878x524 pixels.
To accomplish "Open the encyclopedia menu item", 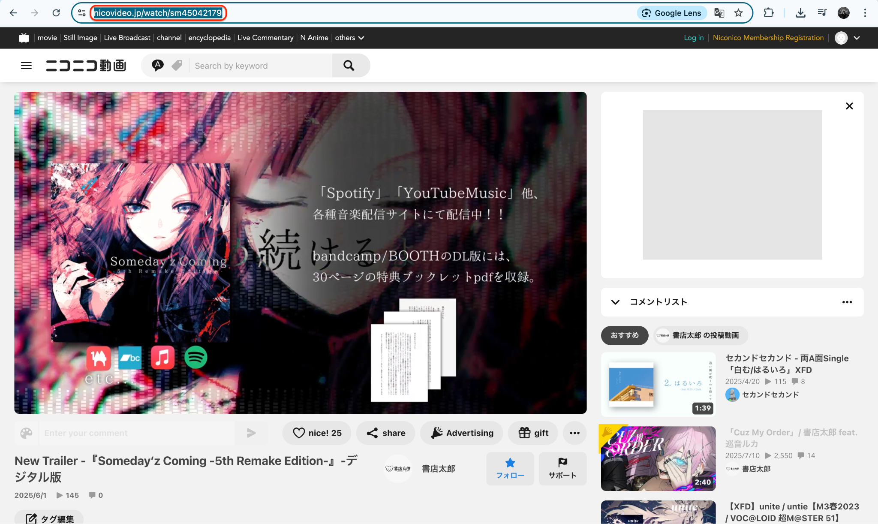I will 209,38.
